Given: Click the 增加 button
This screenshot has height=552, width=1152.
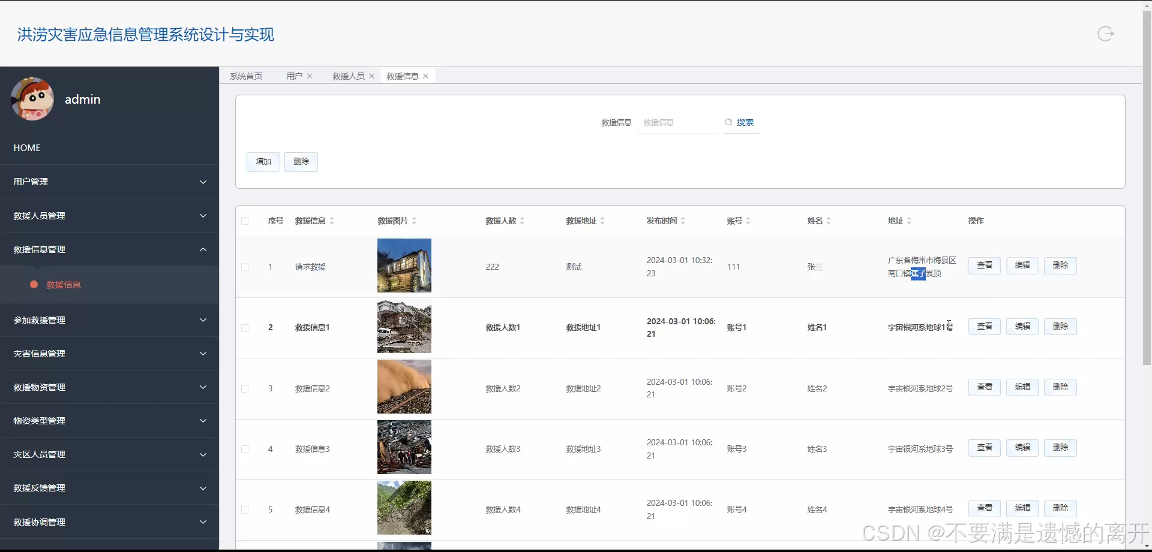Looking at the screenshot, I should pyautogui.click(x=263, y=162).
